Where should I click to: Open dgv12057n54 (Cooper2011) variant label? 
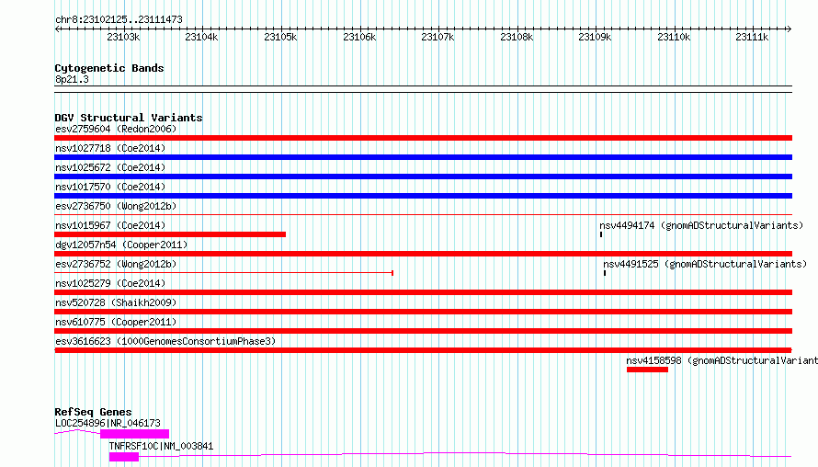coord(121,245)
